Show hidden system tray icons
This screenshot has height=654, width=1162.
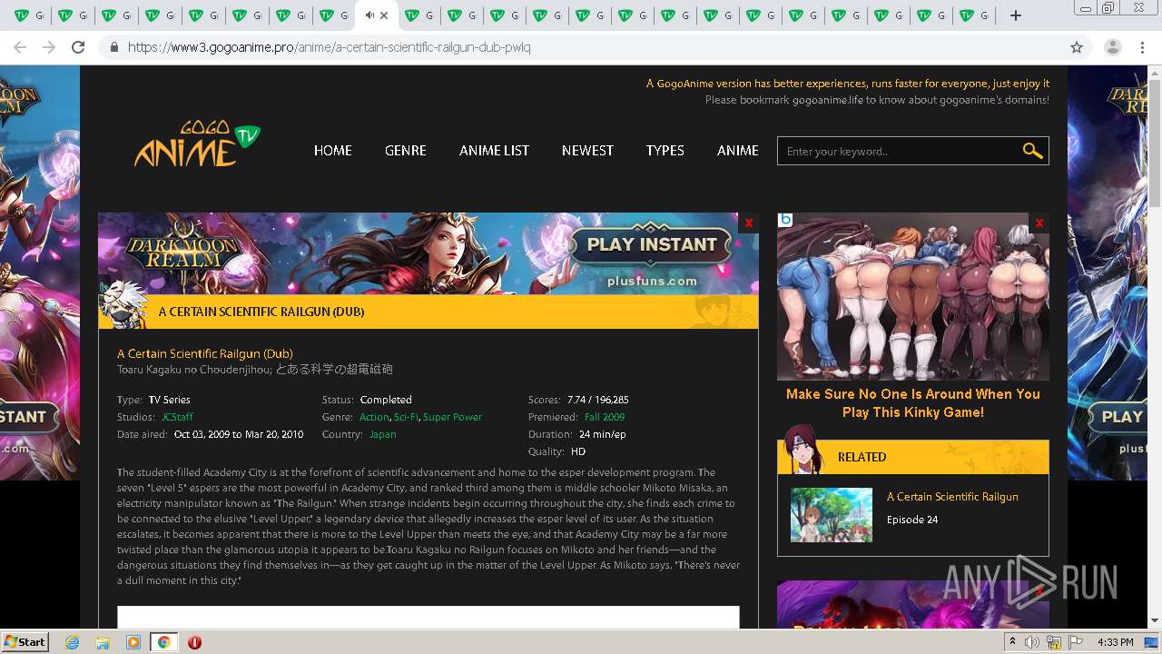tap(1012, 641)
